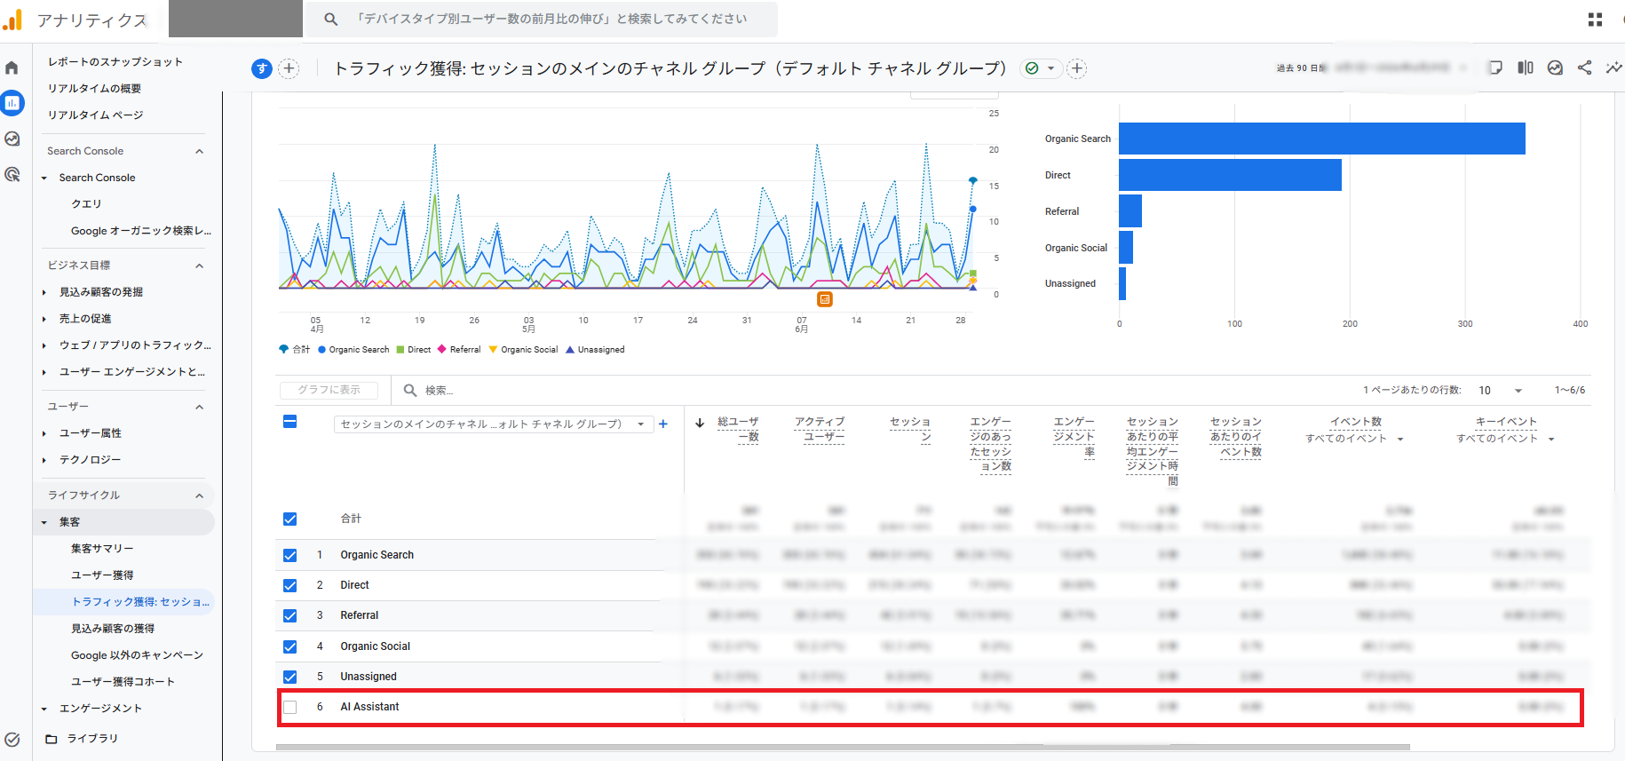Add a filter with the plus after title
Screen dimensions: 1625x761
pyautogui.click(x=1076, y=68)
